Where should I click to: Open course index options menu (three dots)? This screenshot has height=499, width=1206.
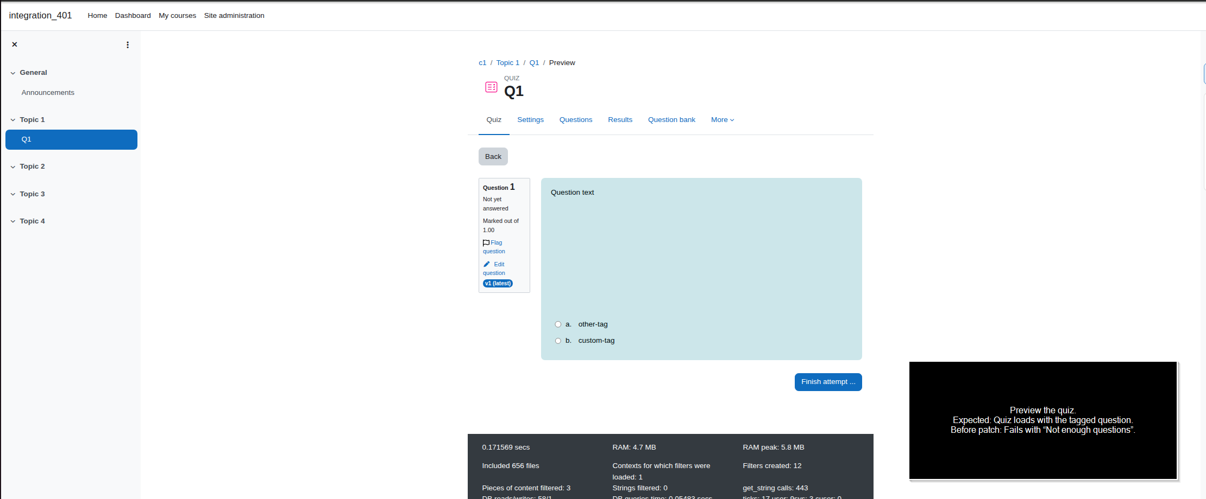pos(128,45)
